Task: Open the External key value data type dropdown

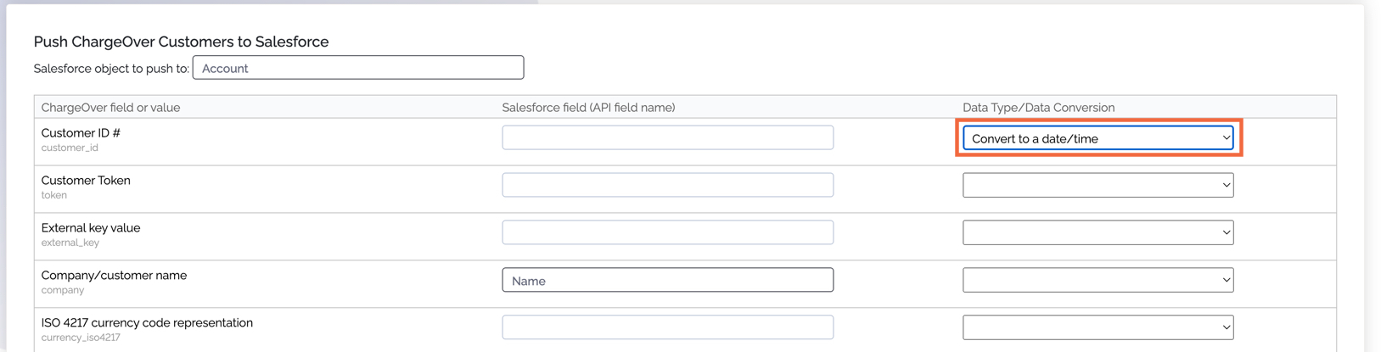Action: [1098, 232]
